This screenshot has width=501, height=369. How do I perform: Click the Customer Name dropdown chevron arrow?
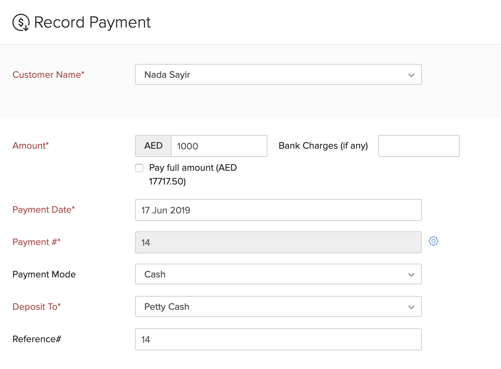coord(411,75)
